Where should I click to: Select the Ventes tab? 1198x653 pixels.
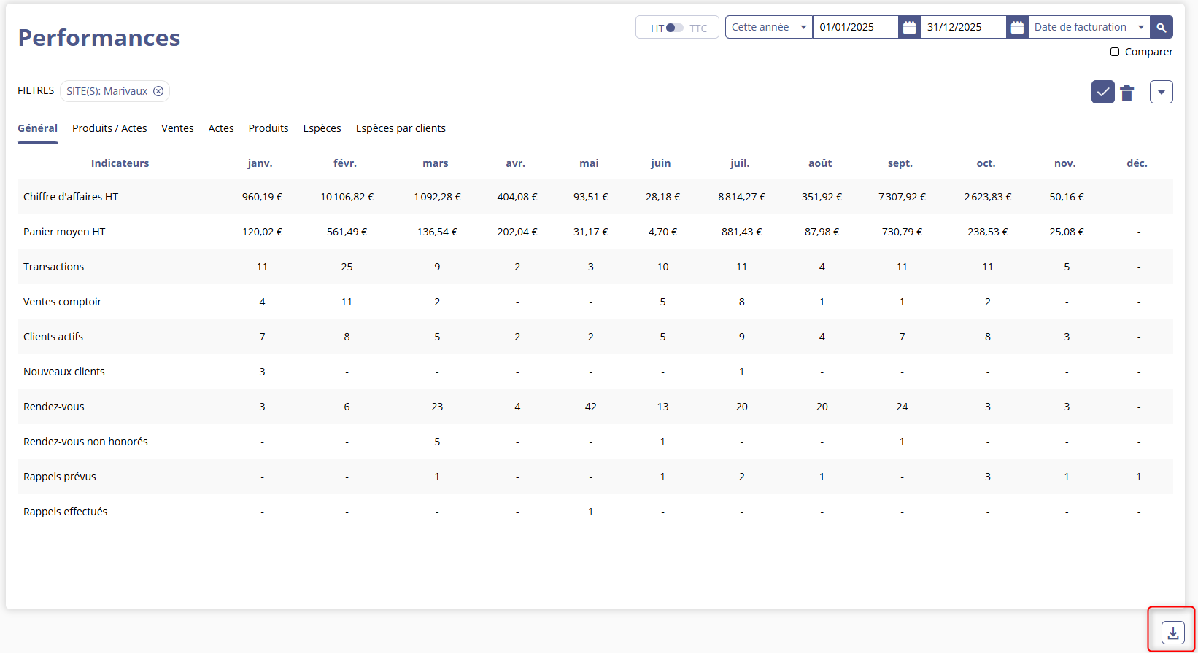click(x=177, y=128)
